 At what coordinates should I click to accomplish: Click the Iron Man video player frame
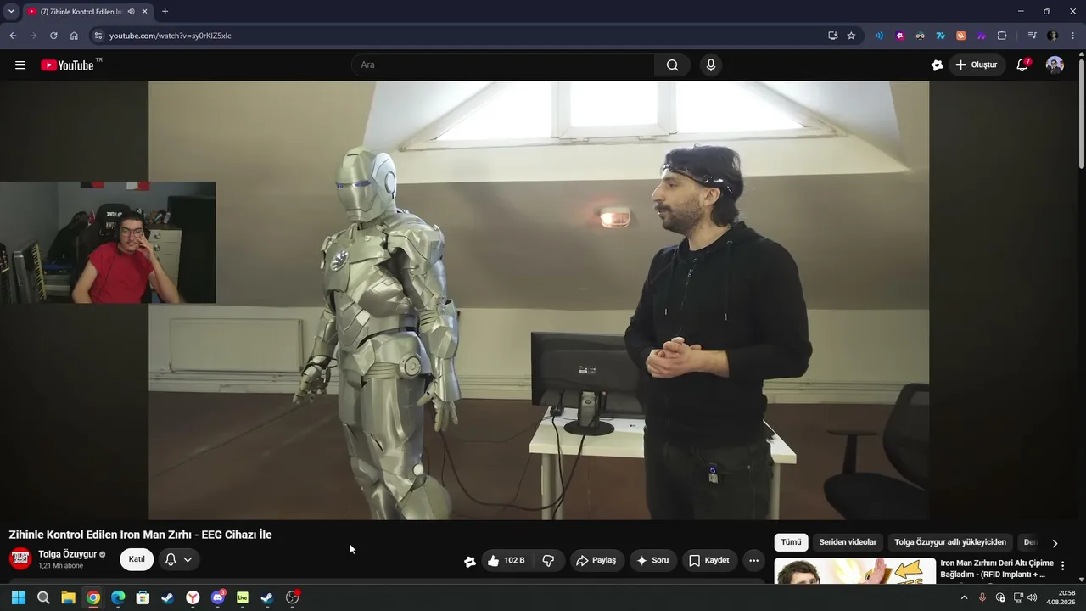pos(539,300)
